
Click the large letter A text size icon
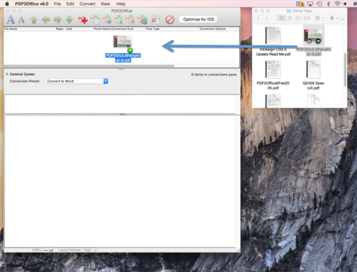pos(11,19)
